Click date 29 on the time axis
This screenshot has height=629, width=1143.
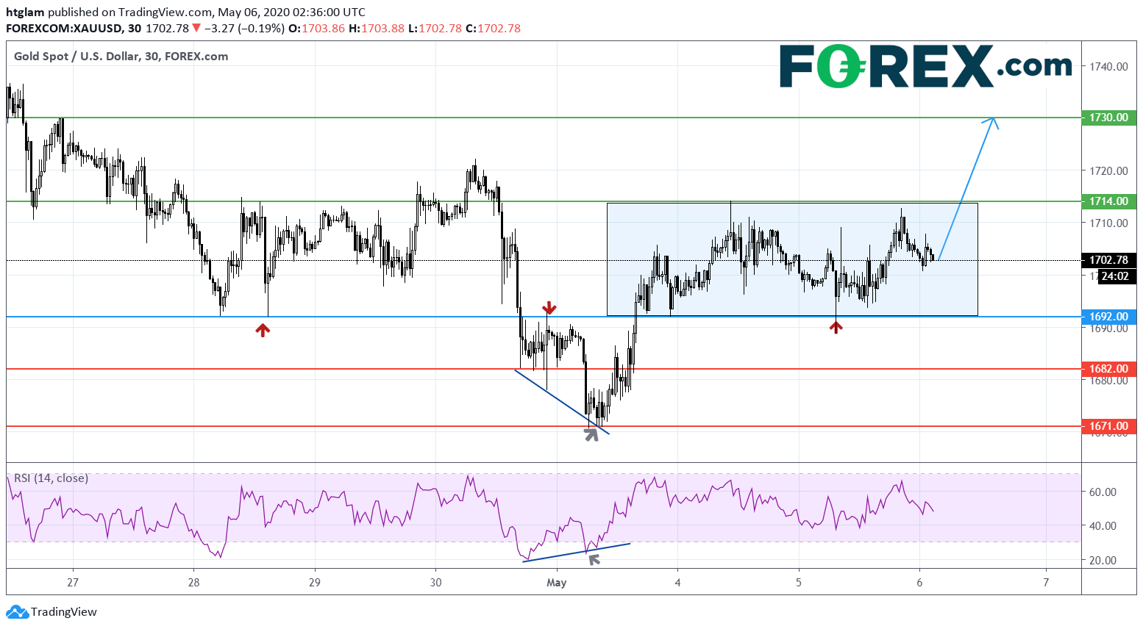point(315,583)
